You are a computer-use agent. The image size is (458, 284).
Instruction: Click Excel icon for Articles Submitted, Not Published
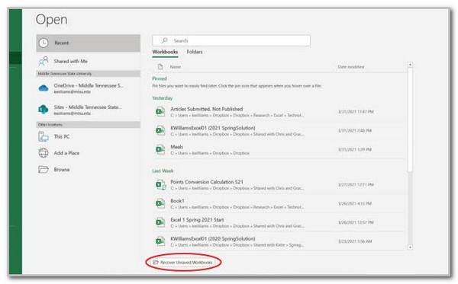coord(160,112)
